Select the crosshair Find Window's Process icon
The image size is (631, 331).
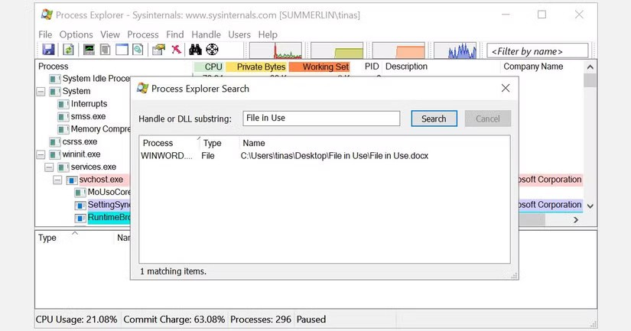click(212, 50)
